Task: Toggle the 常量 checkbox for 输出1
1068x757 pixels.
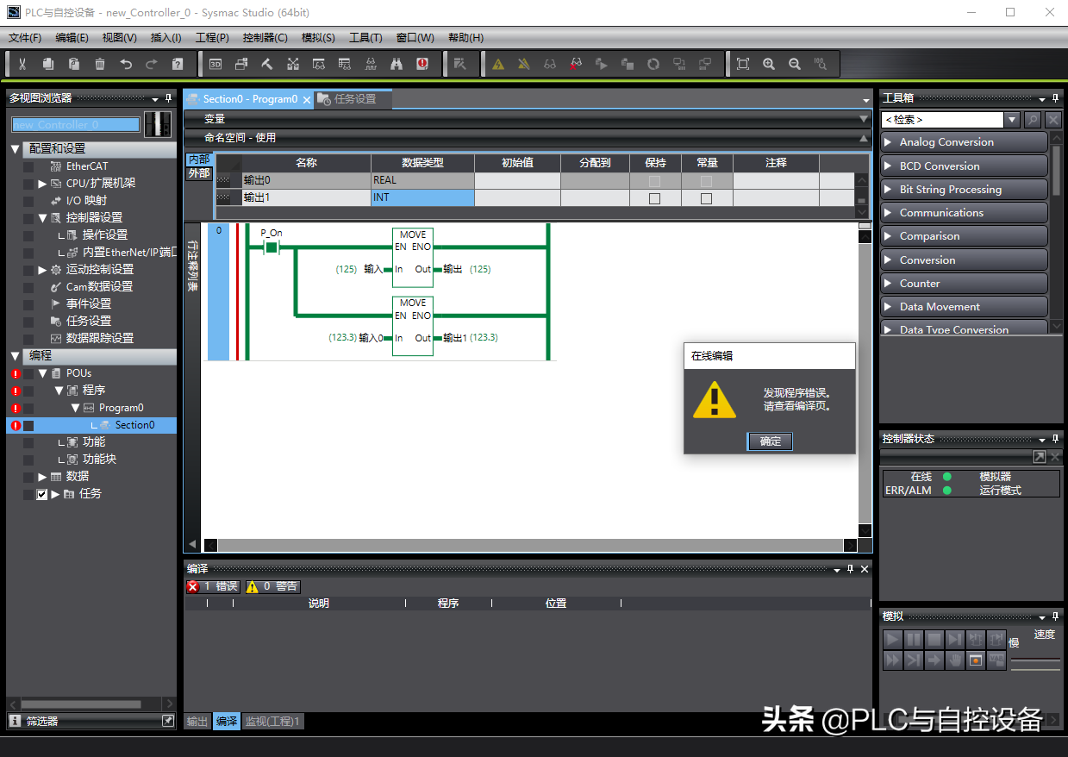Action: [706, 198]
